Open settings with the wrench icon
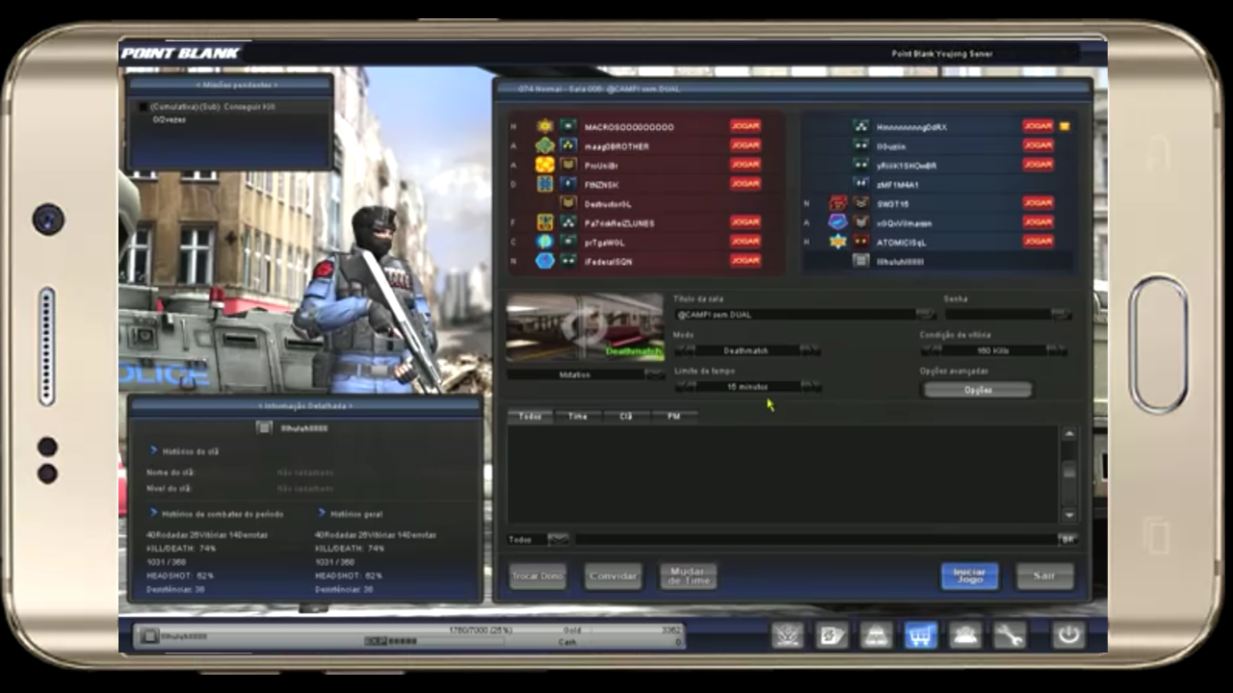The width and height of the screenshot is (1233, 693). pos(1010,635)
